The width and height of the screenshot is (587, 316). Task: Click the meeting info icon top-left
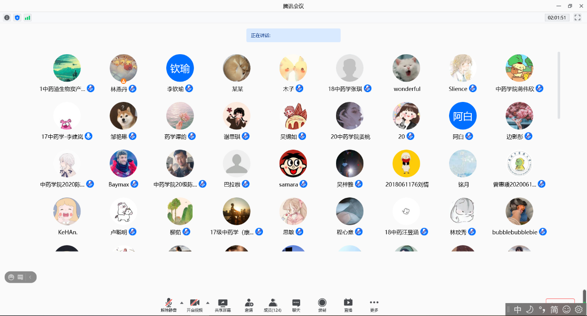pos(7,18)
